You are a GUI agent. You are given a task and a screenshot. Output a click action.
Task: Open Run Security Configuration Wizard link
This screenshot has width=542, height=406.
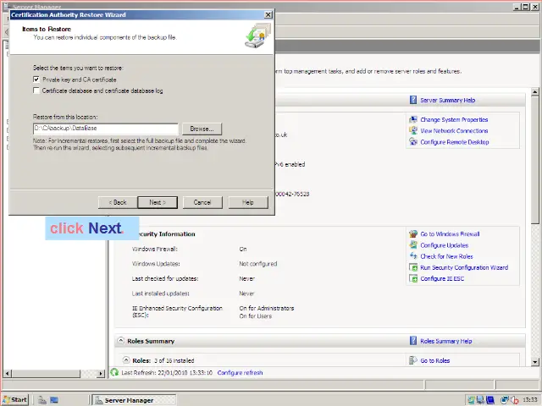[x=464, y=267]
